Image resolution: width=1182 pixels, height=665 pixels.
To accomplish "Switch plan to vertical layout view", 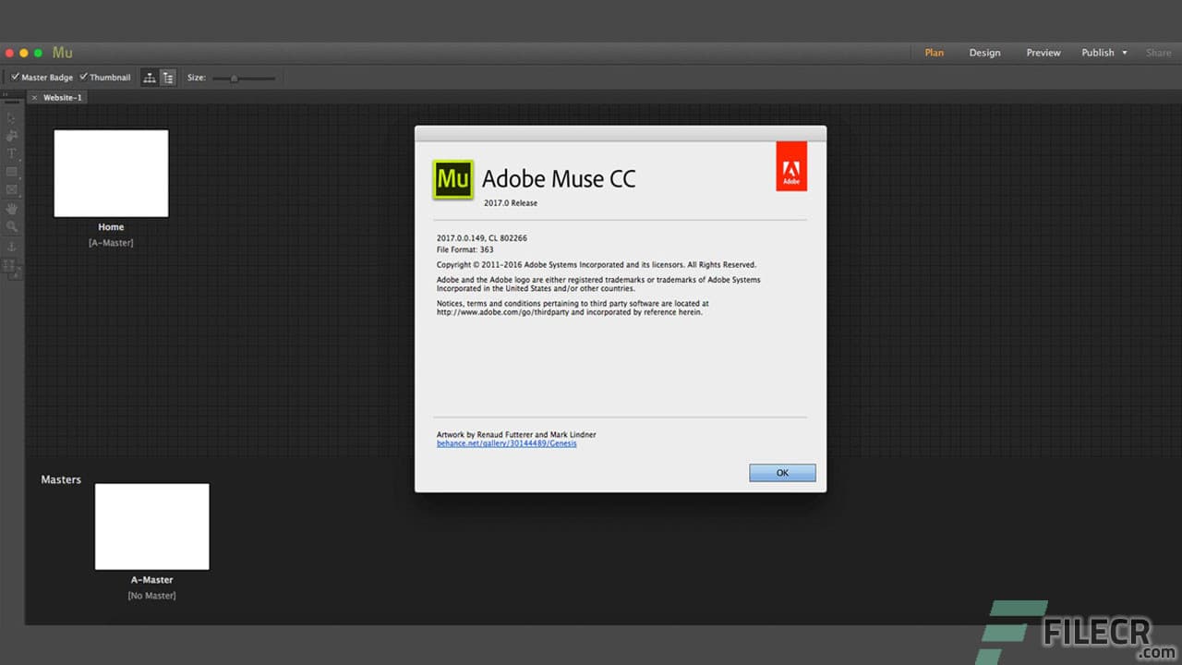I will [x=168, y=78].
